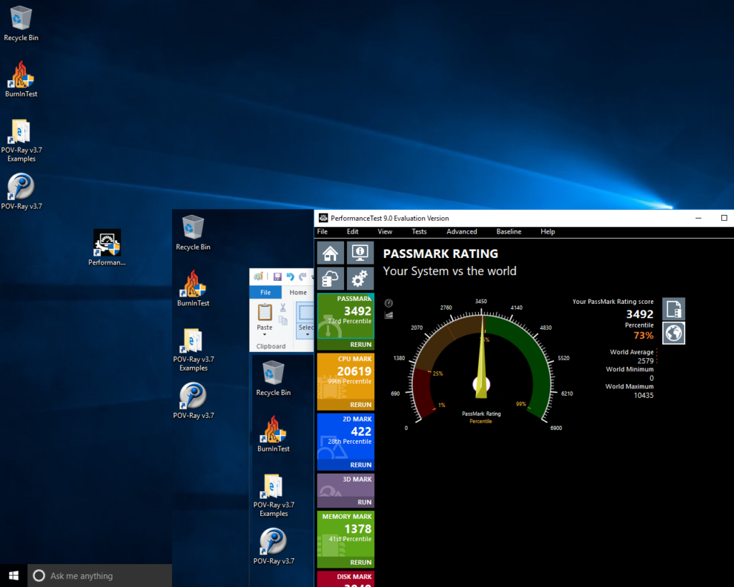Viewport: 734px width, 587px height.
Task: Click the Clipboard group label in Paint
Action: point(270,346)
